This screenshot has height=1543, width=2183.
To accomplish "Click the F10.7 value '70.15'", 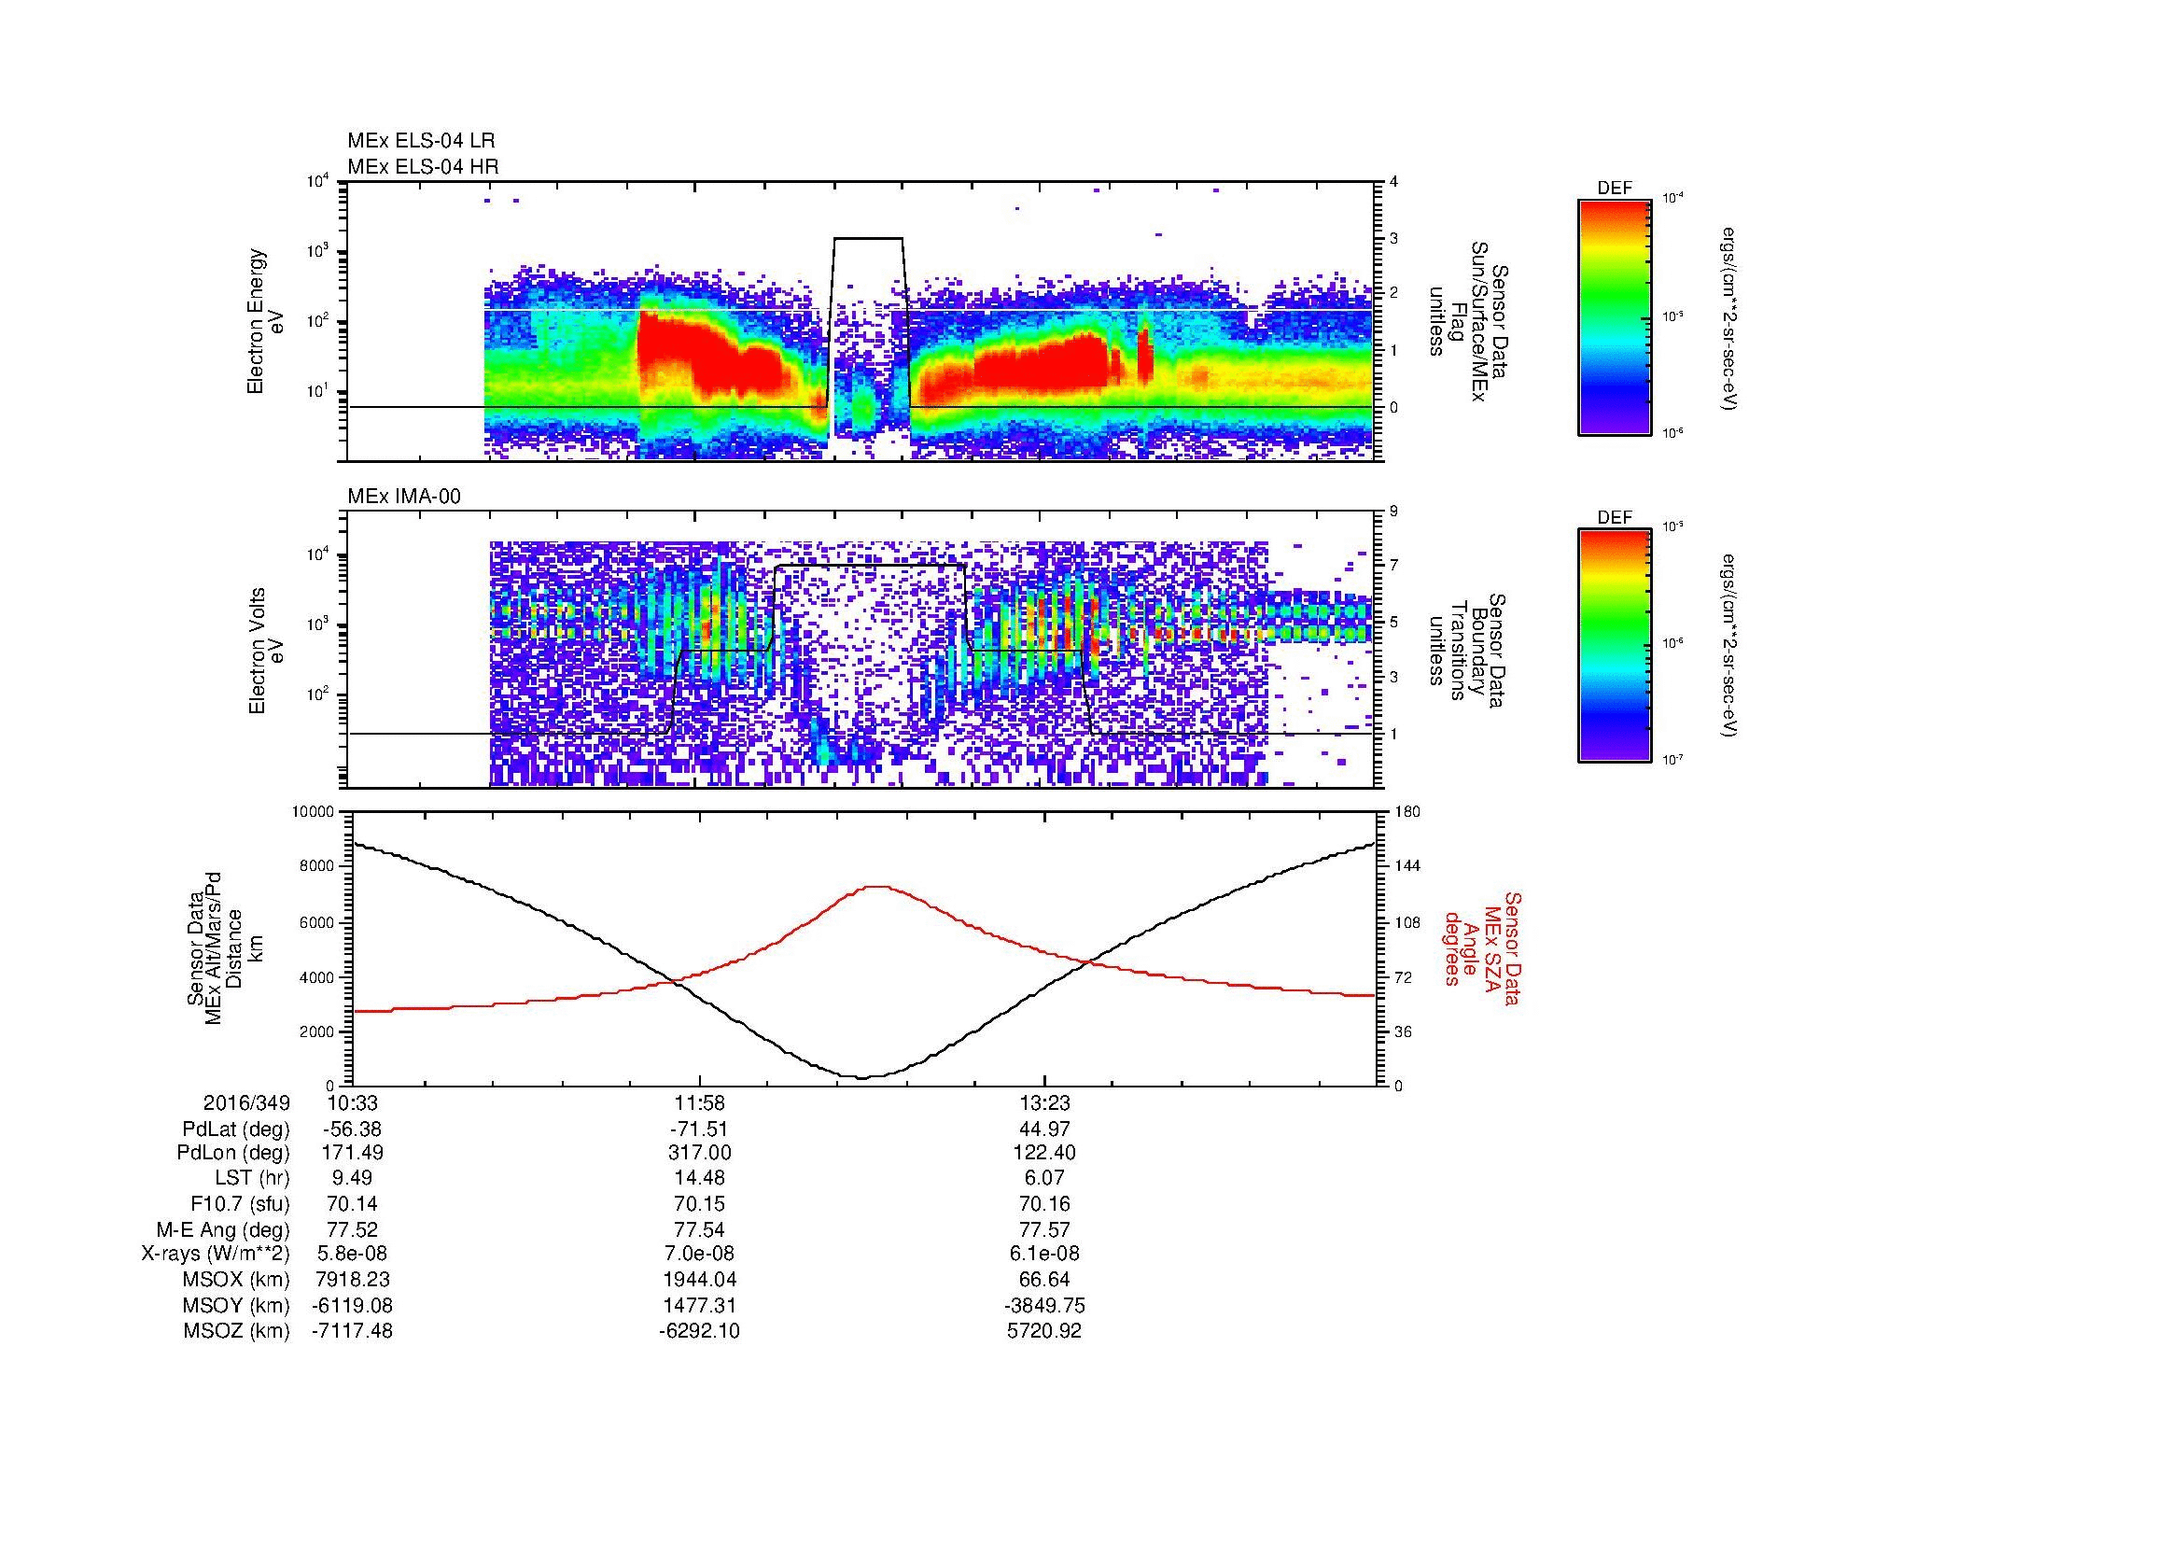I will 699,1204.
